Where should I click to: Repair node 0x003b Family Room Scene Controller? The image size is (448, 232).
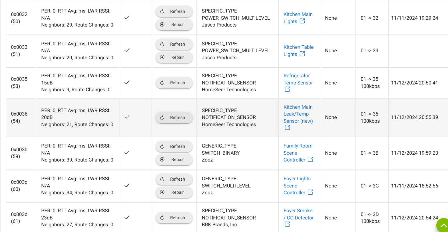[174, 160]
